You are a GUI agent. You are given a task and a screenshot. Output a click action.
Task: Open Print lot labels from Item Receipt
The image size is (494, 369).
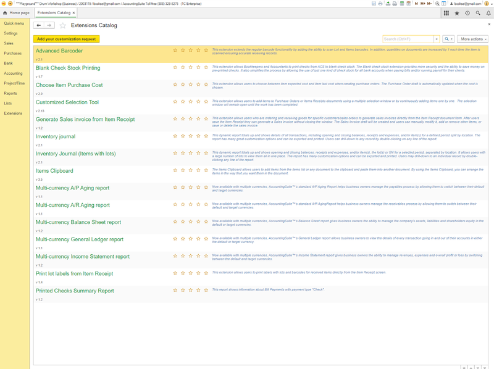tap(74, 273)
